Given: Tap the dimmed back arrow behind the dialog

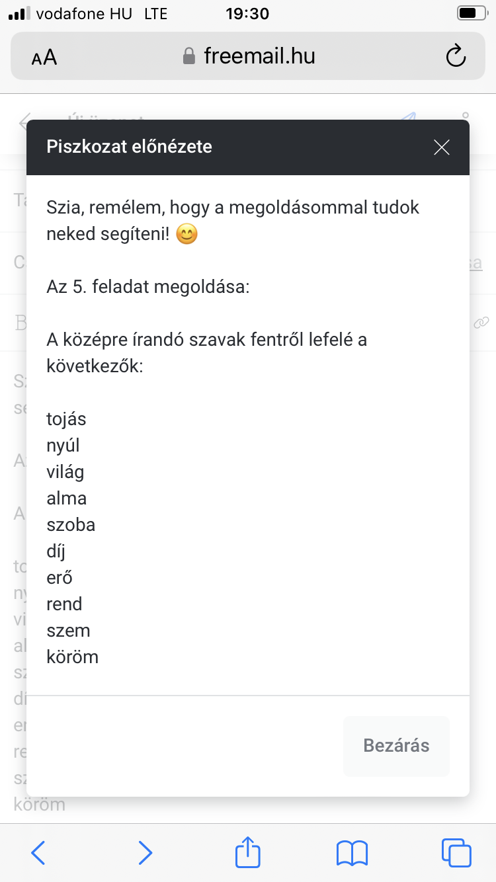Looking at the screenshot, I should 25,122.
